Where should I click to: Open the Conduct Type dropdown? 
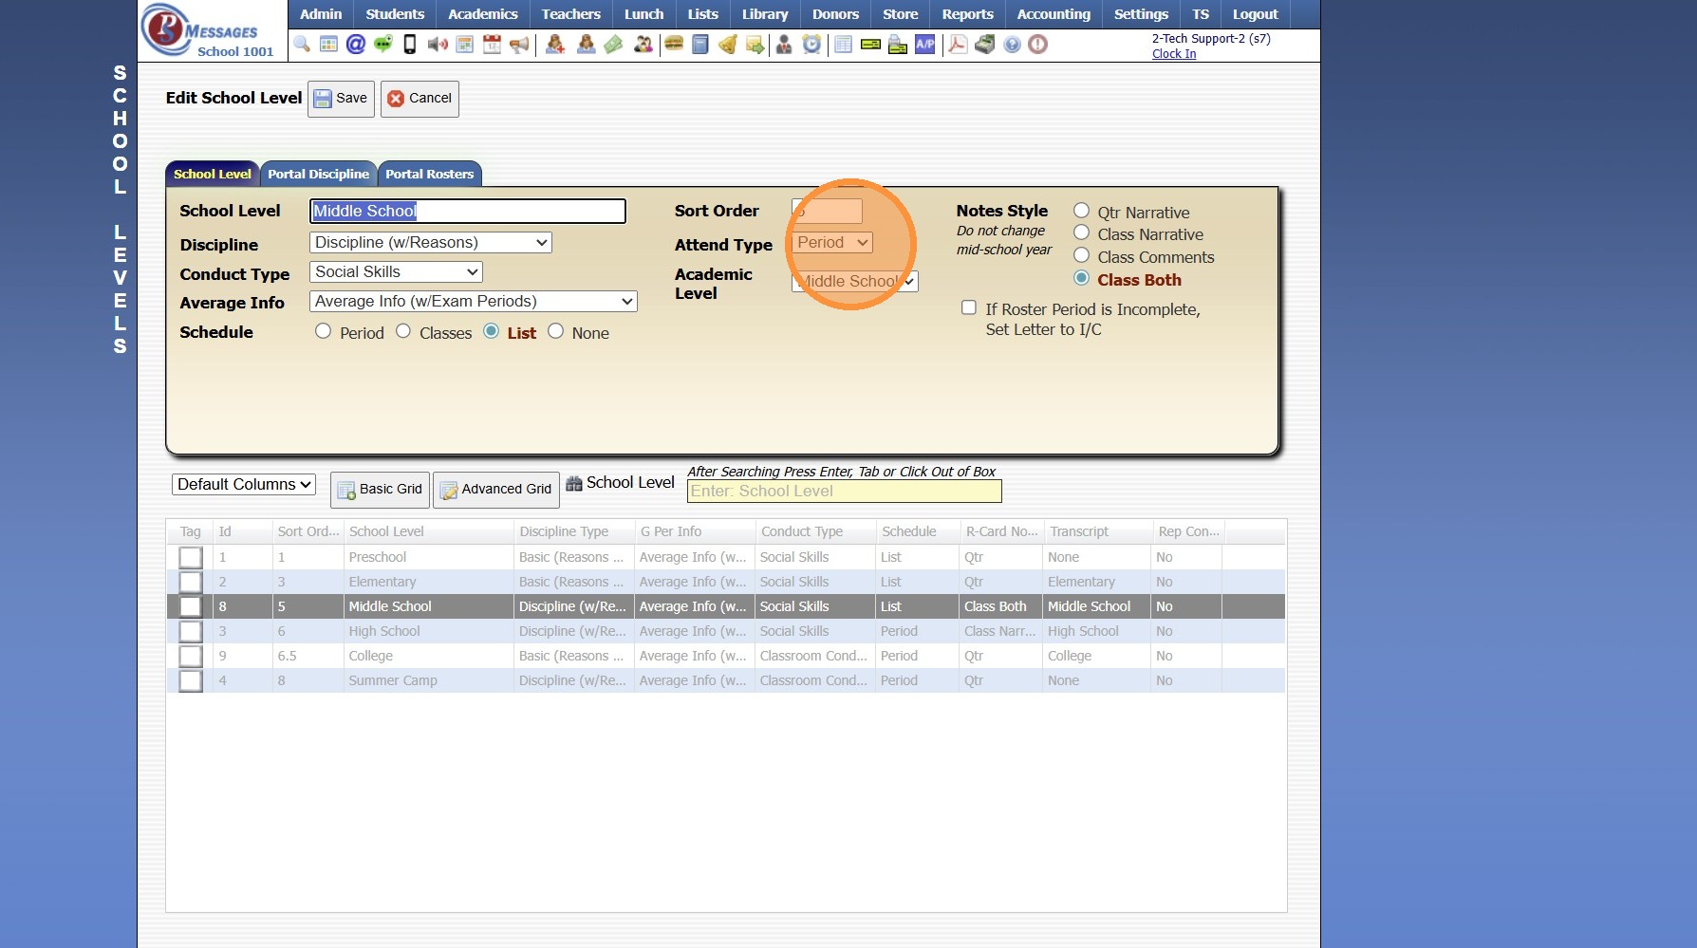(x=396, y=272)
